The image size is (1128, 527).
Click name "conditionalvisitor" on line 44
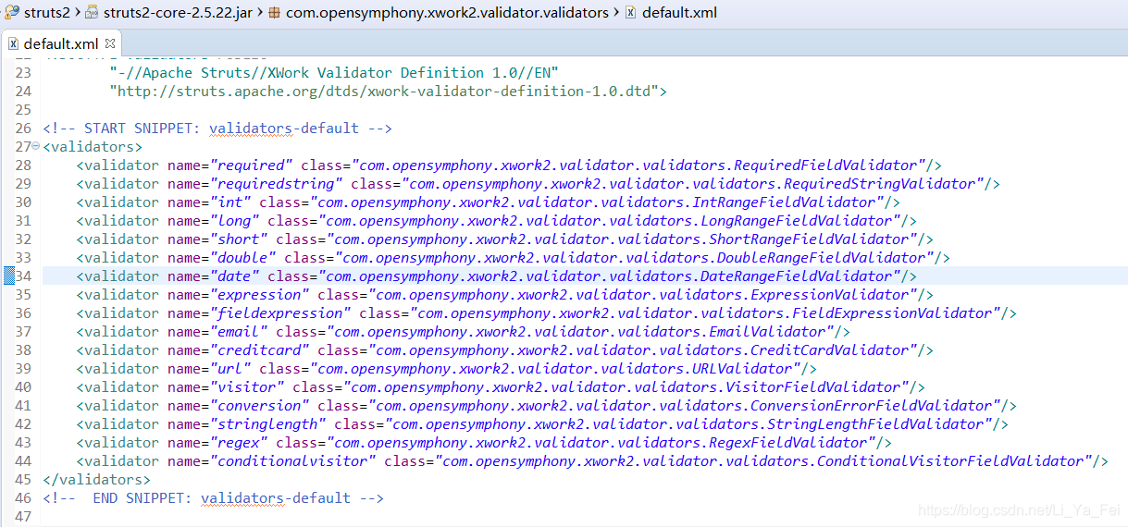(x=293, y=460)
